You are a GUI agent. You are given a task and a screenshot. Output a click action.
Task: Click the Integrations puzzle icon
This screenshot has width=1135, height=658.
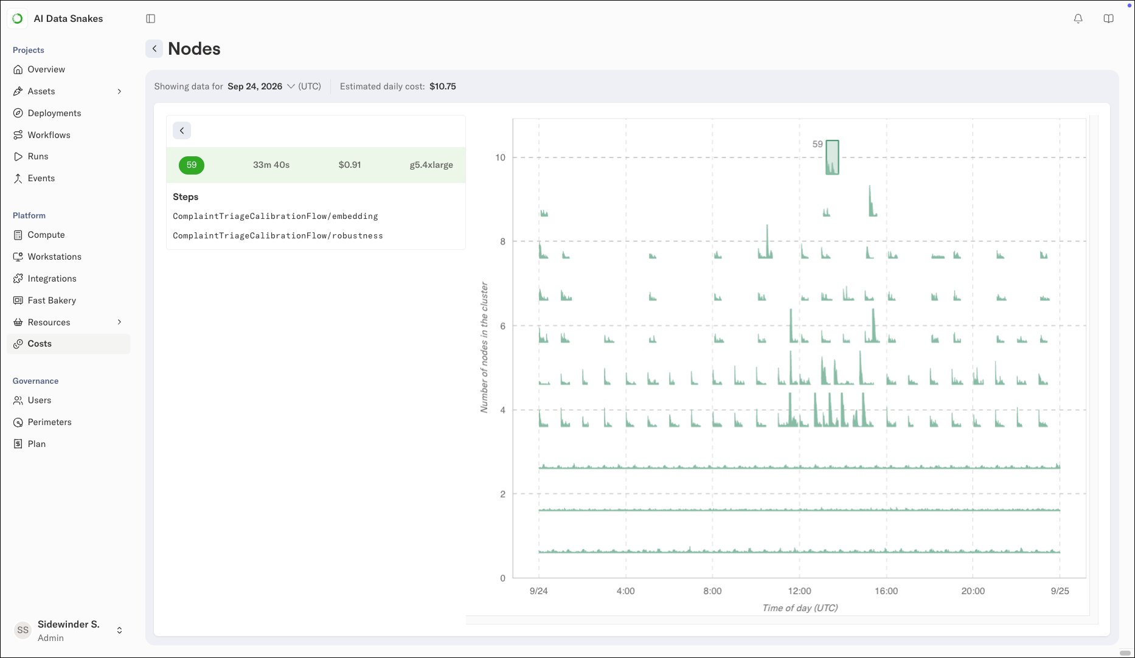click(18, 279)
